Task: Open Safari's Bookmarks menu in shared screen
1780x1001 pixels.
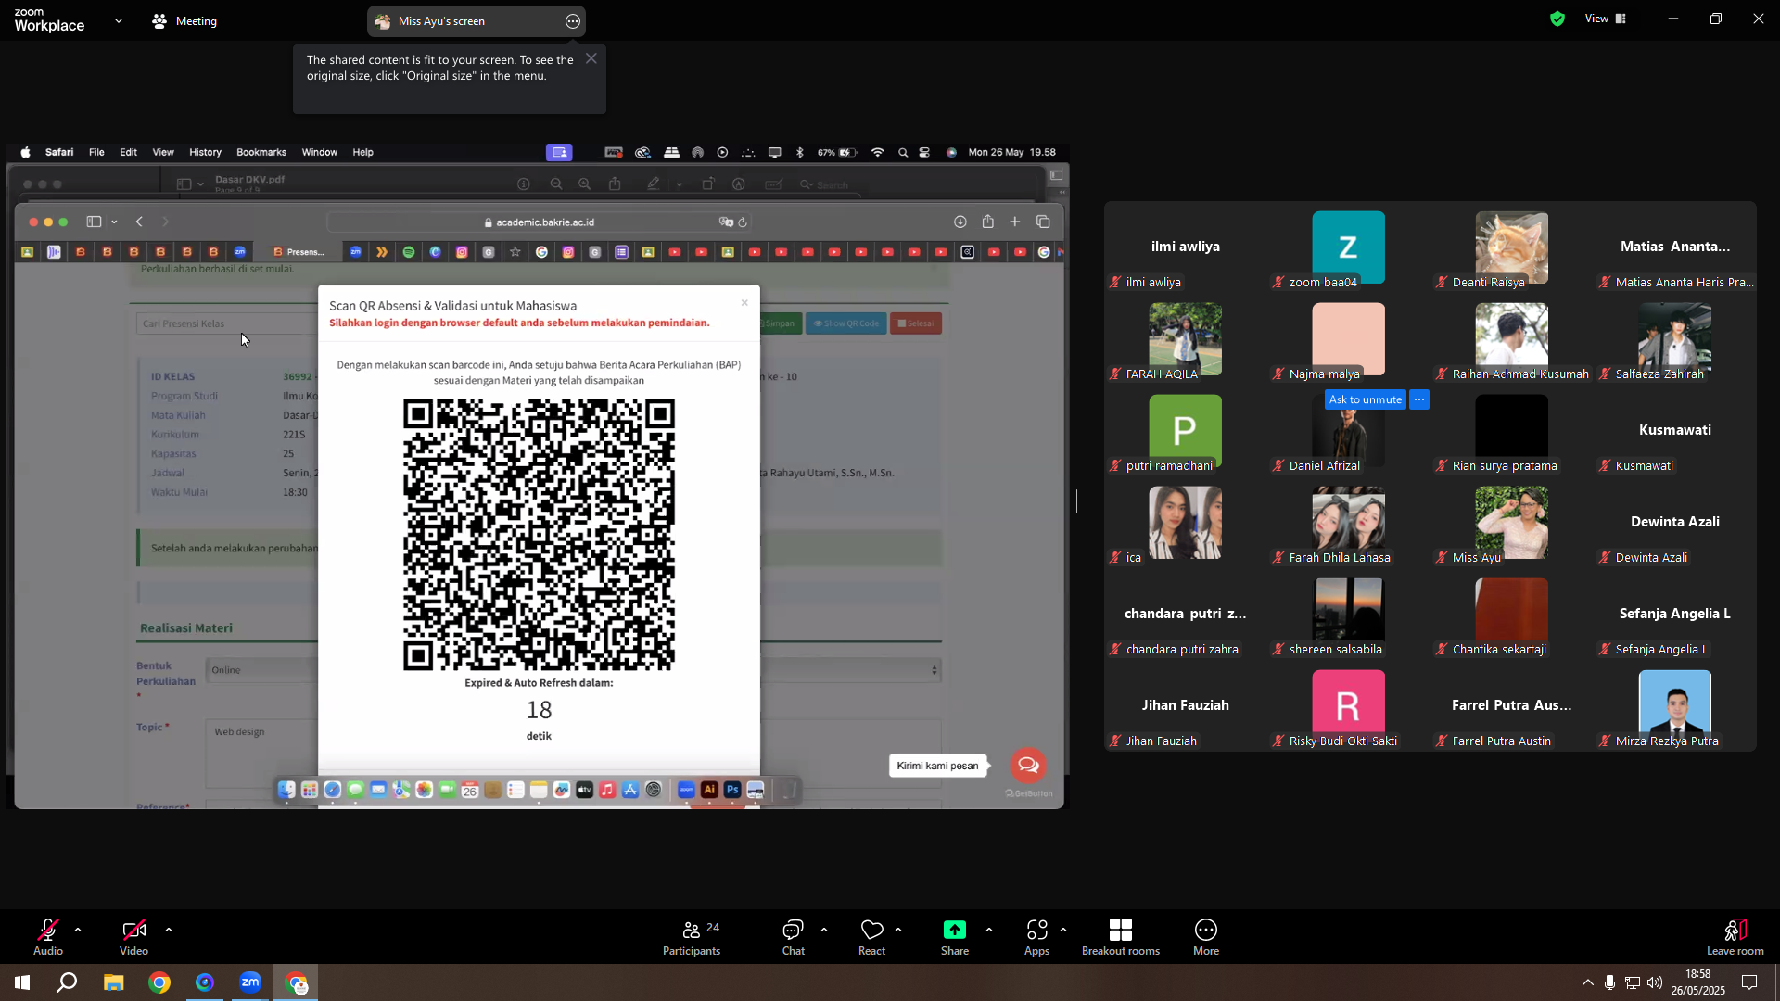Action: 261,152
